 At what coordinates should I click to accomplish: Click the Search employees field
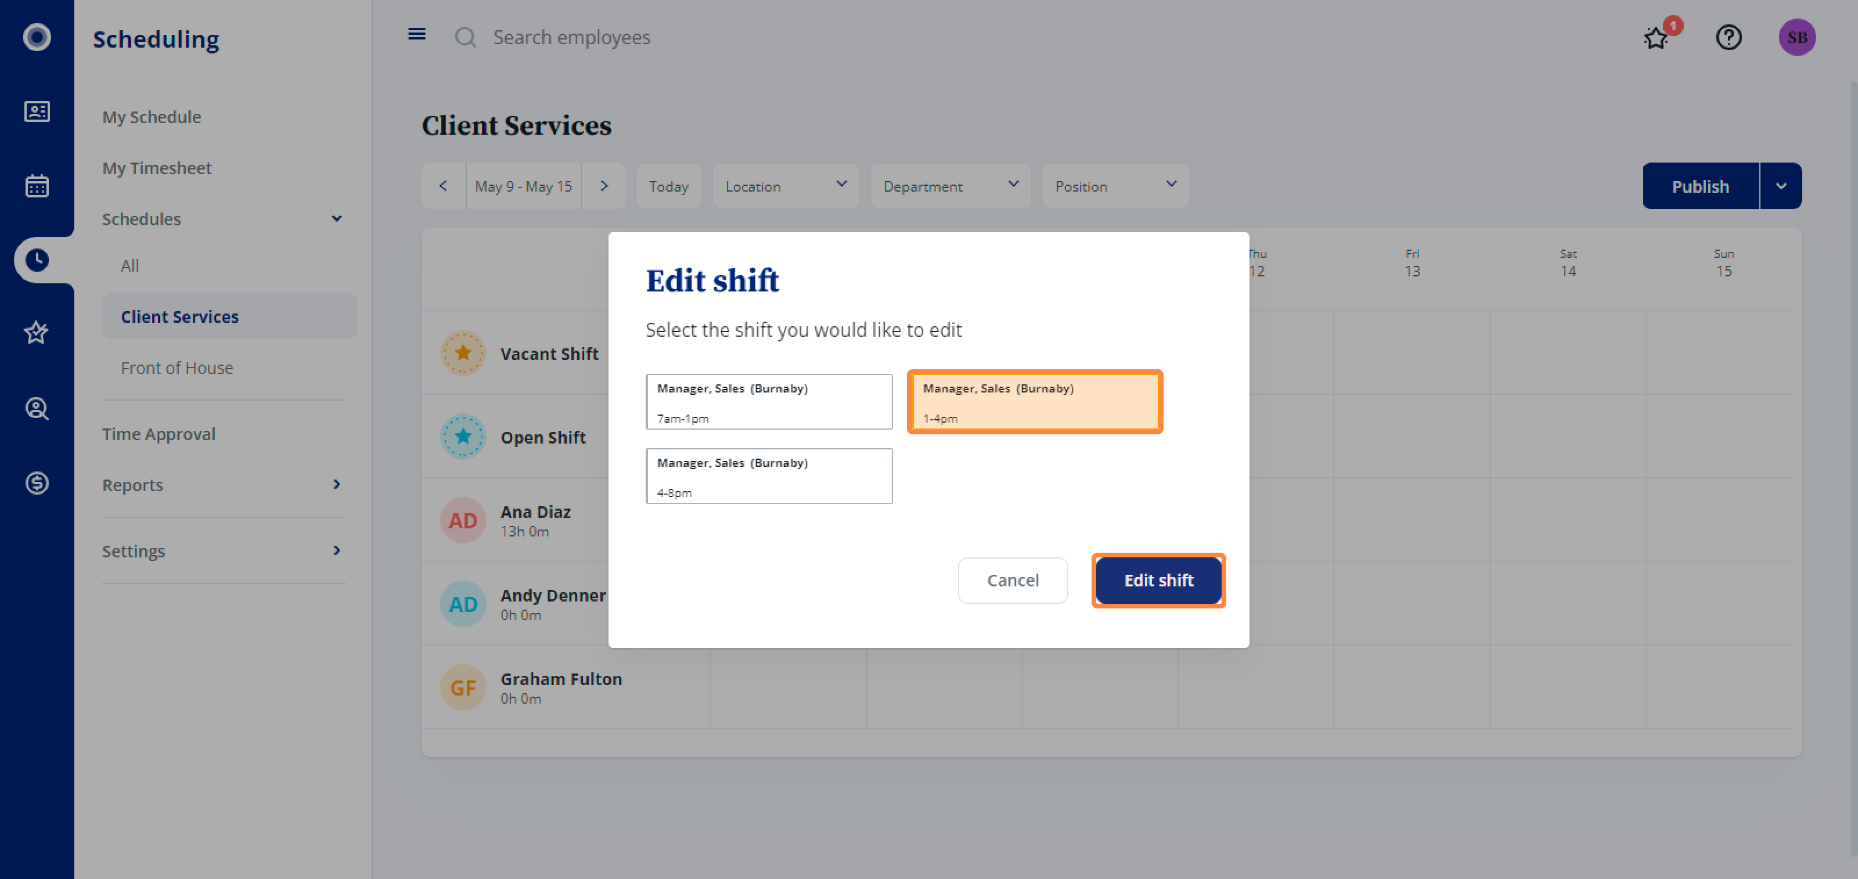click(x=572, y=37)
